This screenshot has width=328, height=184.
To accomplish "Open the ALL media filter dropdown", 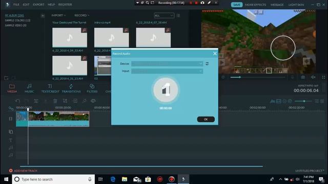I will coord(164,15).
